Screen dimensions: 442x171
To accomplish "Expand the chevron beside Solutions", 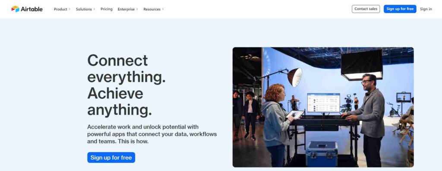I will click(x=94, y=9).
